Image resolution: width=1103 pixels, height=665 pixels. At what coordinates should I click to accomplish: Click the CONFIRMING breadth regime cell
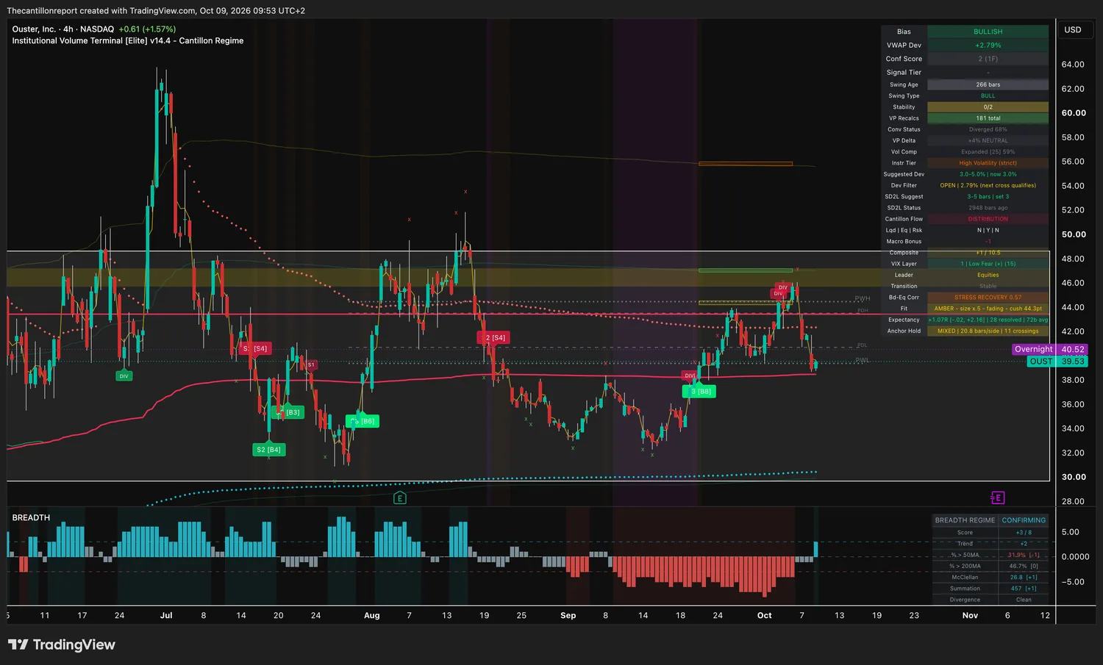[x=1024, y=520]
